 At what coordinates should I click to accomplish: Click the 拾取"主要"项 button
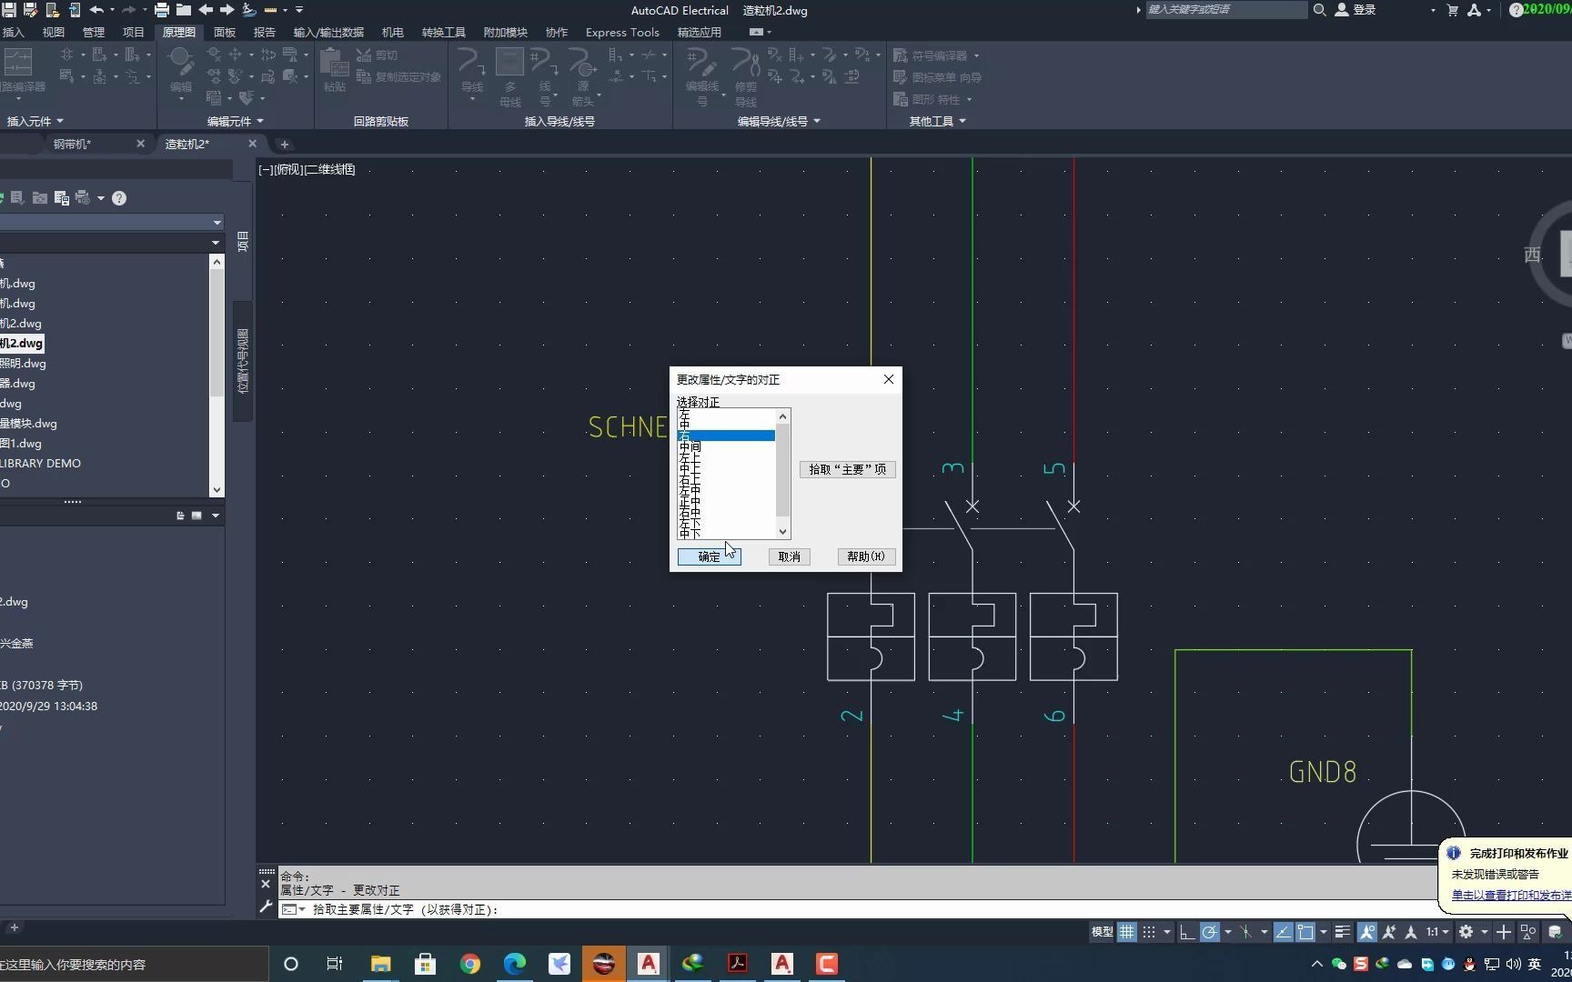pyautogui.click(x=846, y=469)
